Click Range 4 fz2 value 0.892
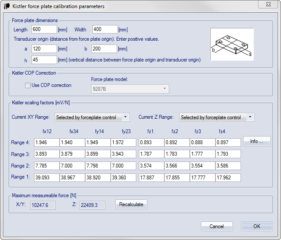The width and height of the screenshot is (281, 240). click(177, 142)
